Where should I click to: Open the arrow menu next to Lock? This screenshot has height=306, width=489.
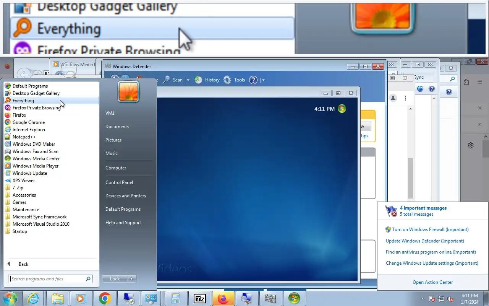(132, 279)
